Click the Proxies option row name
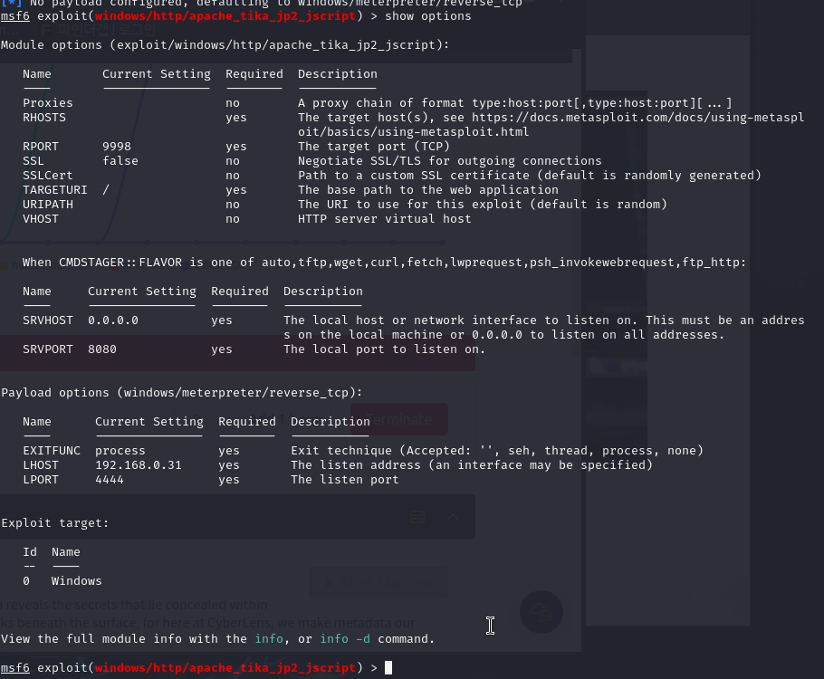 coord(48,103)
